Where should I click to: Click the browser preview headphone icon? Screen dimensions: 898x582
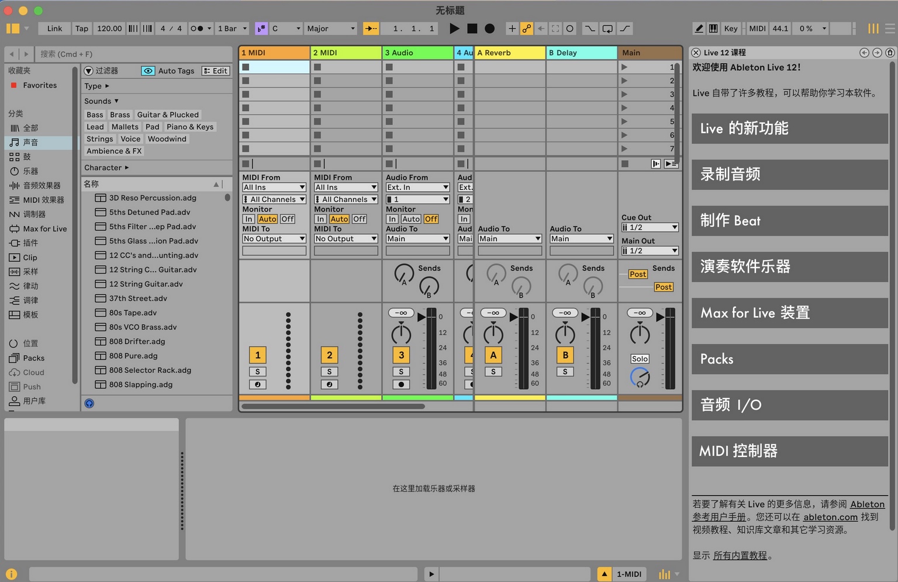pyautogui.click(x=89, y=403)
